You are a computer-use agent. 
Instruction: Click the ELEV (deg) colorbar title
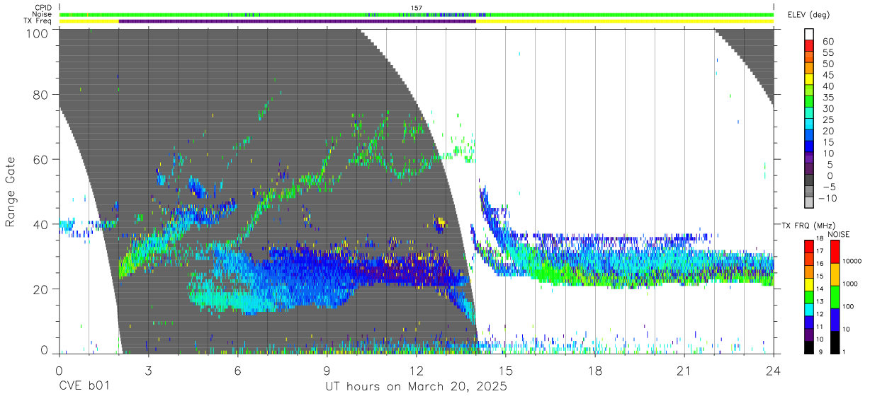point(808,15)
